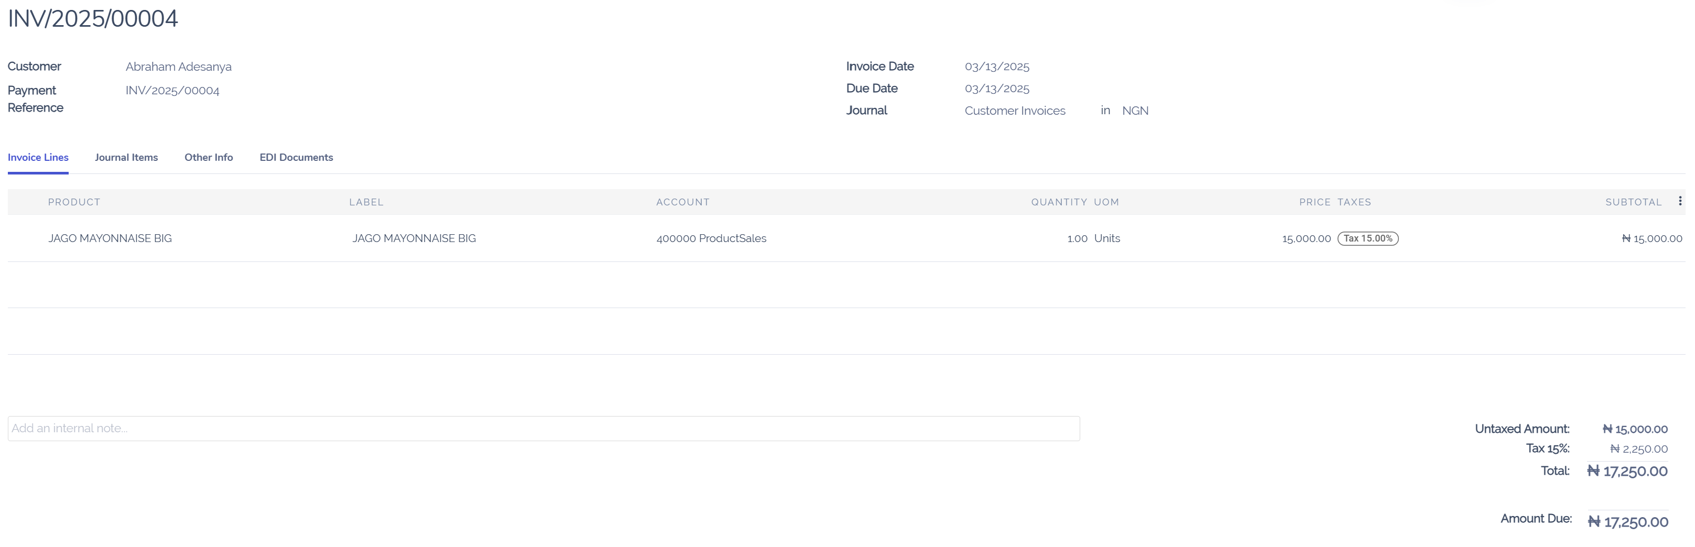Edit the Payment Reference INV/2025/00004
Image resolution: width=1695 pixels, height=547 pixels.
tap(172, 90)
